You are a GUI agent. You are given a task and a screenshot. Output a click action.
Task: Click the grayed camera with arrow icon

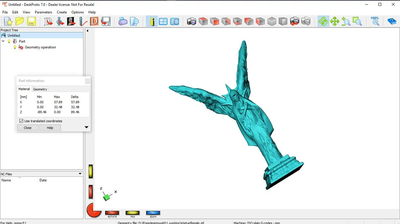point(306,21)
